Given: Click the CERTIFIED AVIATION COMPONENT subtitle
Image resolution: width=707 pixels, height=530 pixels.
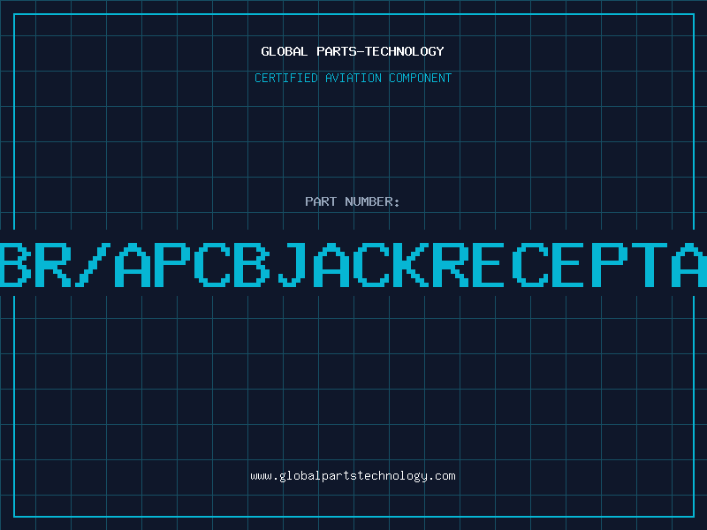Looking at the screenshot, I should (353, 78).
